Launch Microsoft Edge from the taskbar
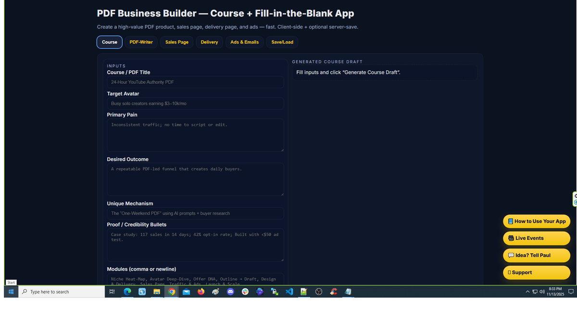Screen dimensions: 577x325 (127, 292)
